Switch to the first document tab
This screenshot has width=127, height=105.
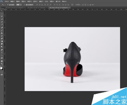point(15,8)
